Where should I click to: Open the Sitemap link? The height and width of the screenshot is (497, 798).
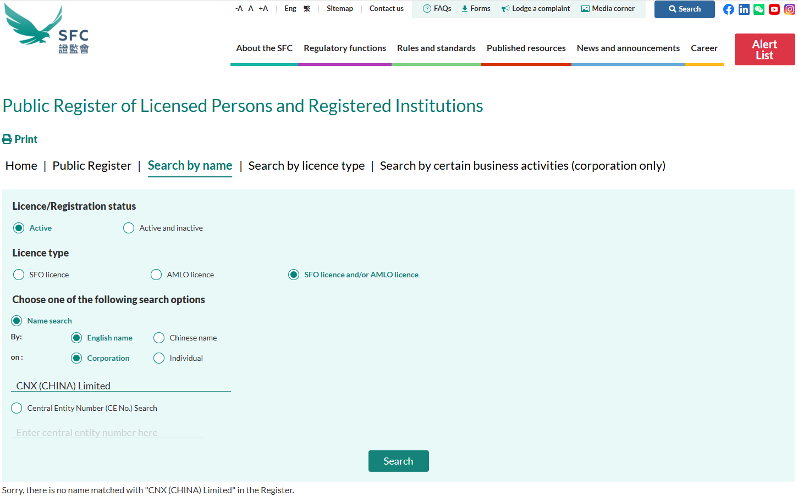tap(340, 9)
